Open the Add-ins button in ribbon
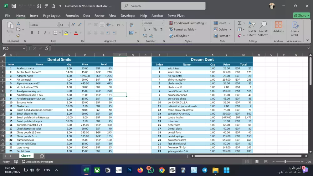The height and width of the screenshot is (176, 313). tap(278, 27)
